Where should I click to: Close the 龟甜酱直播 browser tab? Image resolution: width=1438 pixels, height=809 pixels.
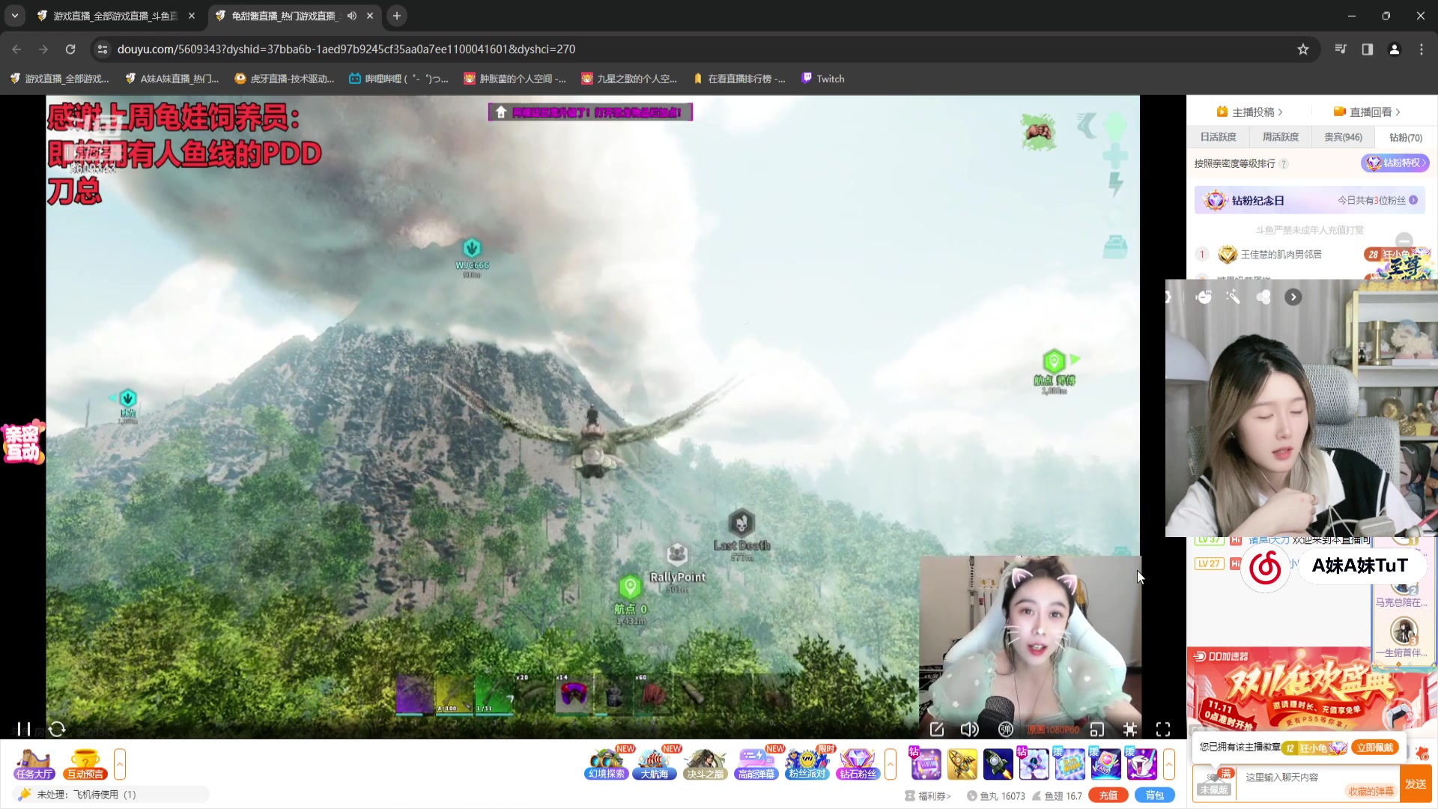point(370,16)
